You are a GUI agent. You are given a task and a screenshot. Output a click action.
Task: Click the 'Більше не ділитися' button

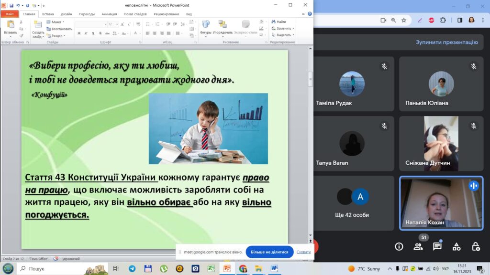(269, 252)
